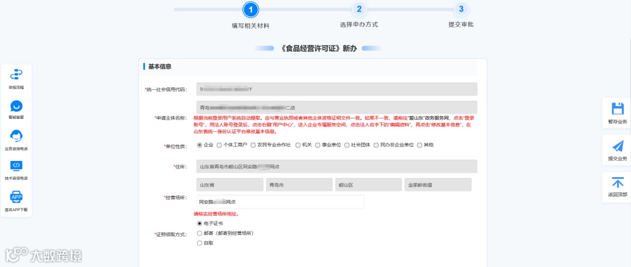Open the 青岛市 city field
This screenshot has height=267, width=631.
pyautogui.click(x=299, y=185)
